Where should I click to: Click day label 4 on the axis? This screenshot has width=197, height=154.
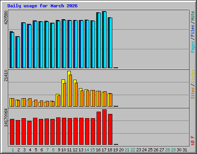click(x=30, y=150)
